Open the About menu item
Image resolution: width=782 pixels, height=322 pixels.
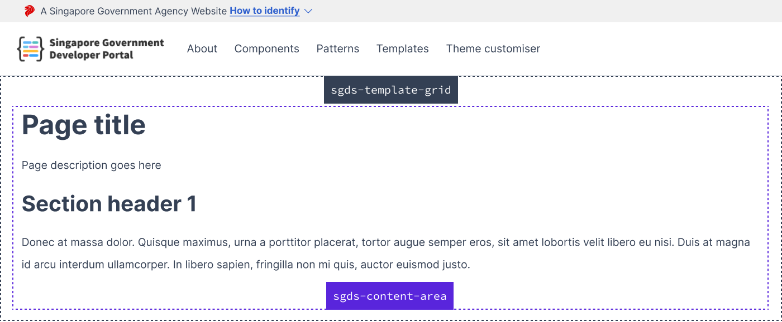coord(202,49)
